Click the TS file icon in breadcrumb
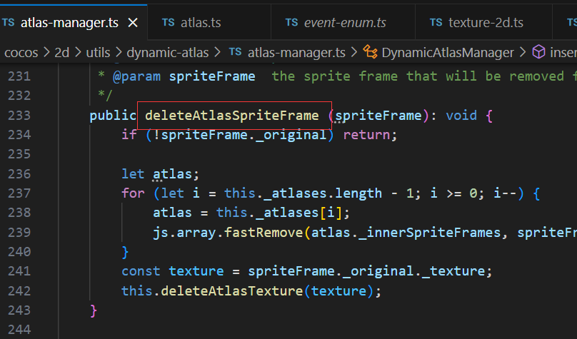577x339 pixels. pyautogui.click(x=235, y=52)
